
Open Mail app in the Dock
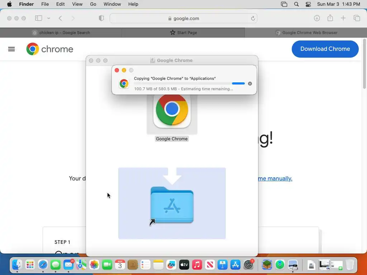[68, 265]
